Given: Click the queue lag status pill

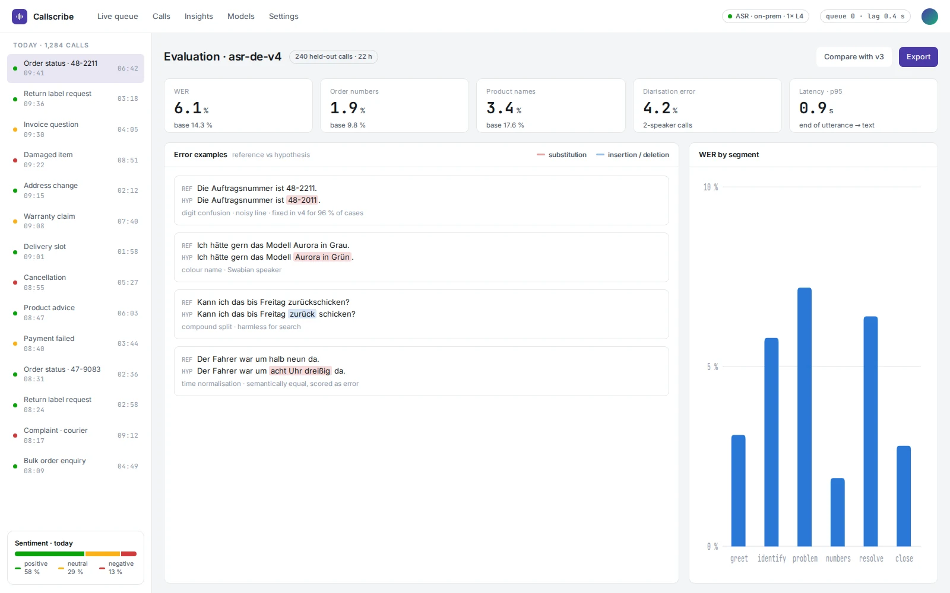Looking at the screenshot, I should click(x=865, y=17).
